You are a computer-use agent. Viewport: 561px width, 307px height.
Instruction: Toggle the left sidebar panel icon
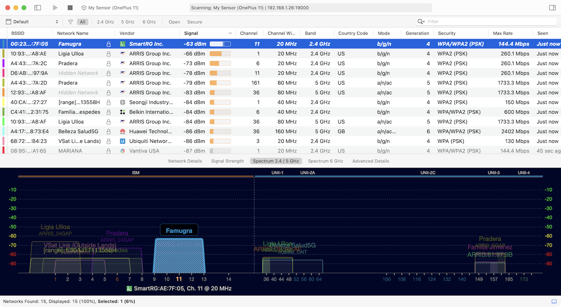(38, 8)
